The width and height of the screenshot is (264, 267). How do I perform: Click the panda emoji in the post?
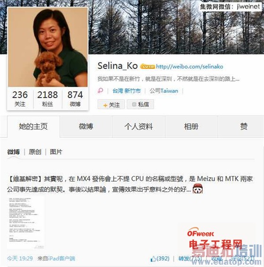198,189
